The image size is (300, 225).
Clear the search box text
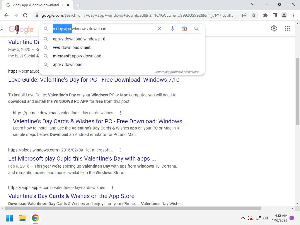159,29
